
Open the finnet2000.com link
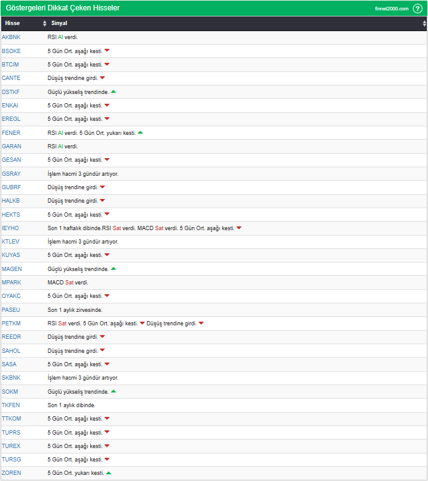(391, 9)
